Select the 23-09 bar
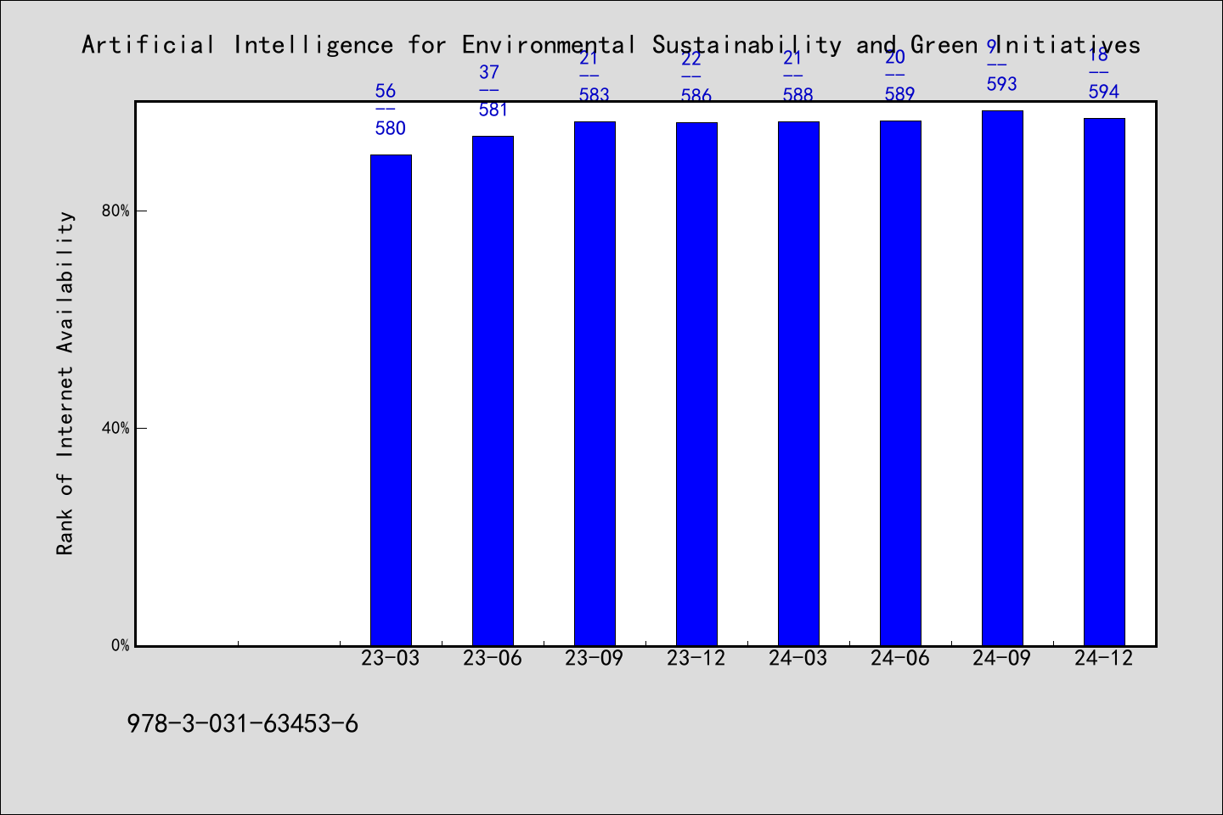Viewport: 1223px width, 815px height. click(x=595, y=384)
